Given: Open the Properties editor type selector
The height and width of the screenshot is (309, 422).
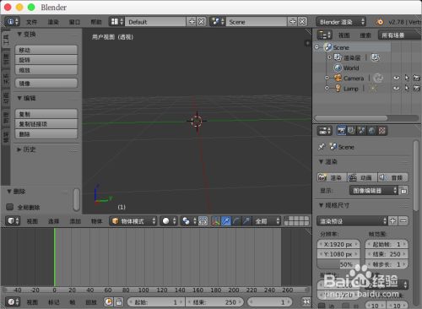Looking at the screenshot, I should pyautogui.click(x=324, y=130).
